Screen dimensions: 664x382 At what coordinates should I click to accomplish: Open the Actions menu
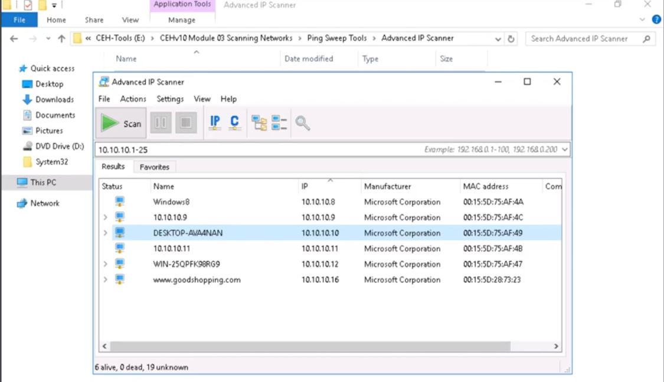pos(133,99)
